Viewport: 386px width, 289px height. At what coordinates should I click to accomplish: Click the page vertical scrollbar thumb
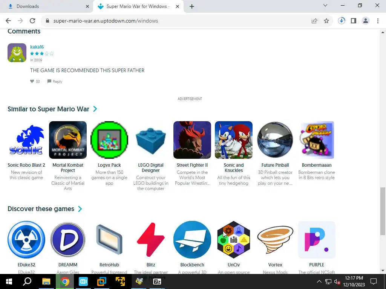pyautogui.click(x=383, y=211)
